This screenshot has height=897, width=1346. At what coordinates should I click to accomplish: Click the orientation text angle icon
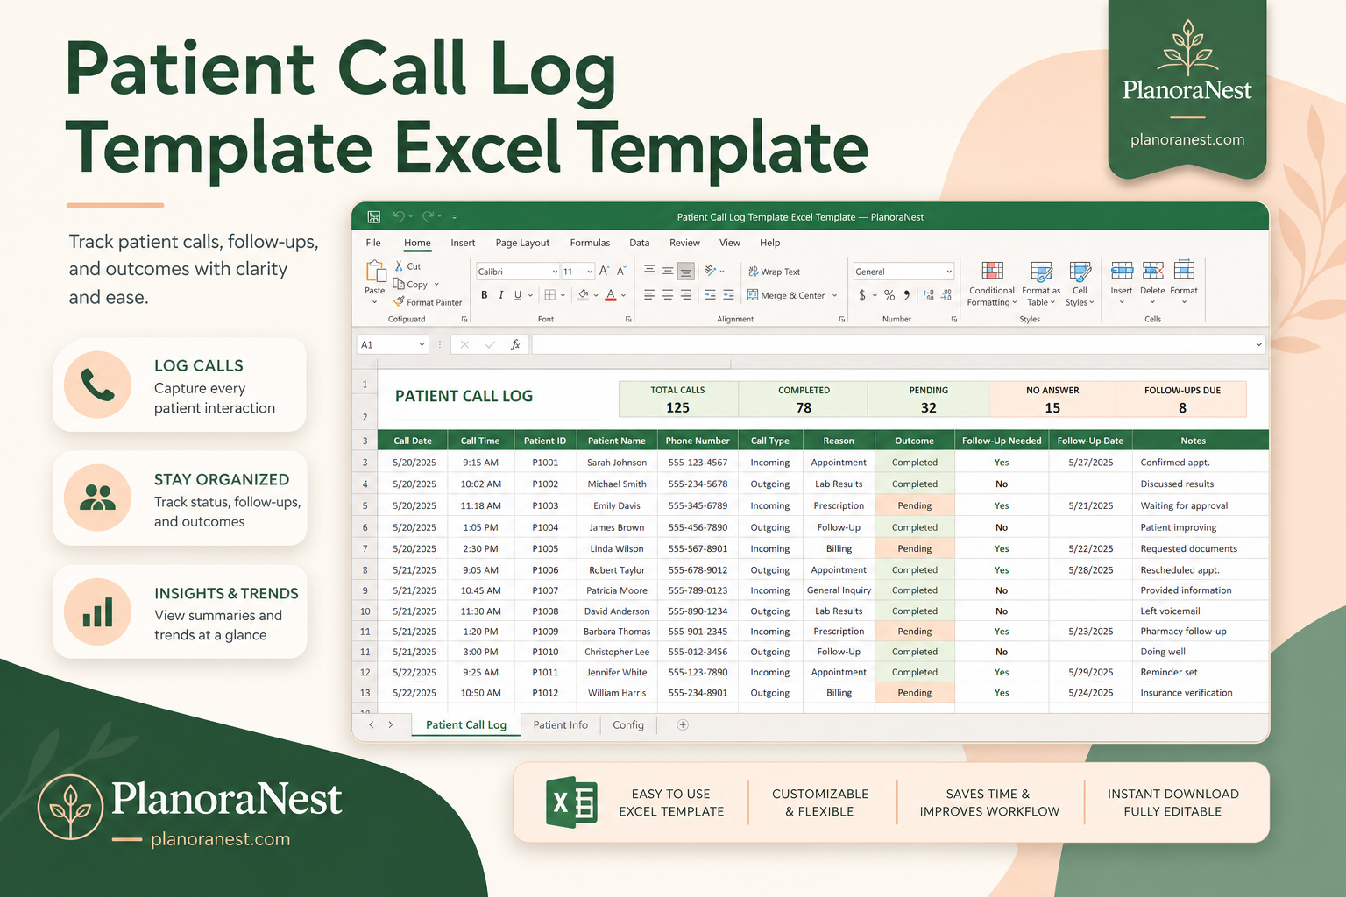pyautogui.click(x=711, y=272)
